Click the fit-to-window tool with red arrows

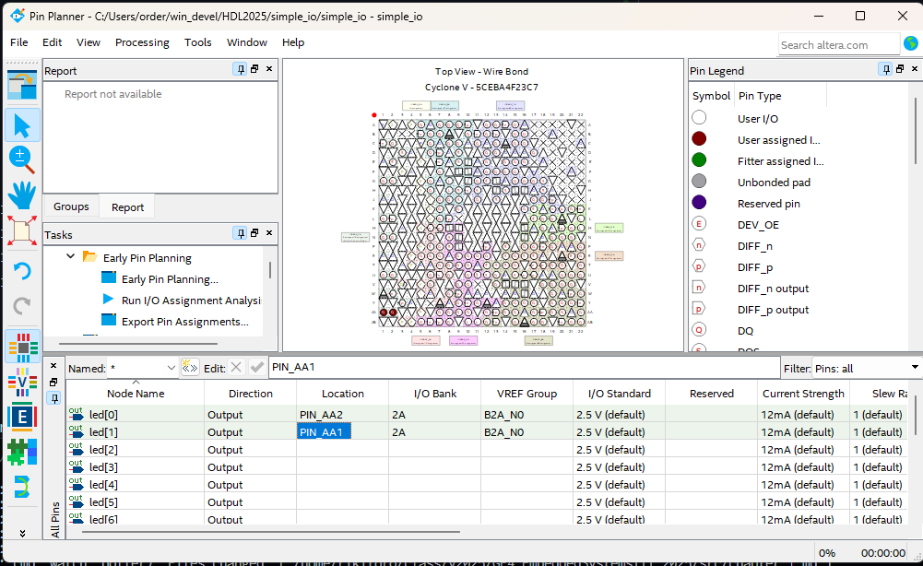[22, 230]
